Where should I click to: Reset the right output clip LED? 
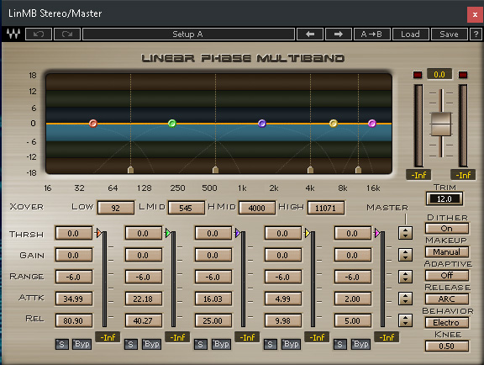click(x=463, y=75)
